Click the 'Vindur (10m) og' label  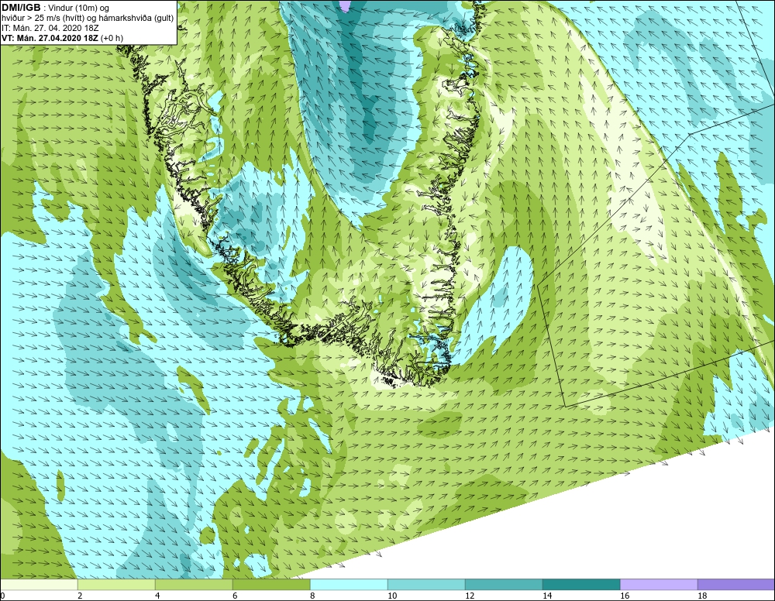pyautogui.click(x=79, y=9)
